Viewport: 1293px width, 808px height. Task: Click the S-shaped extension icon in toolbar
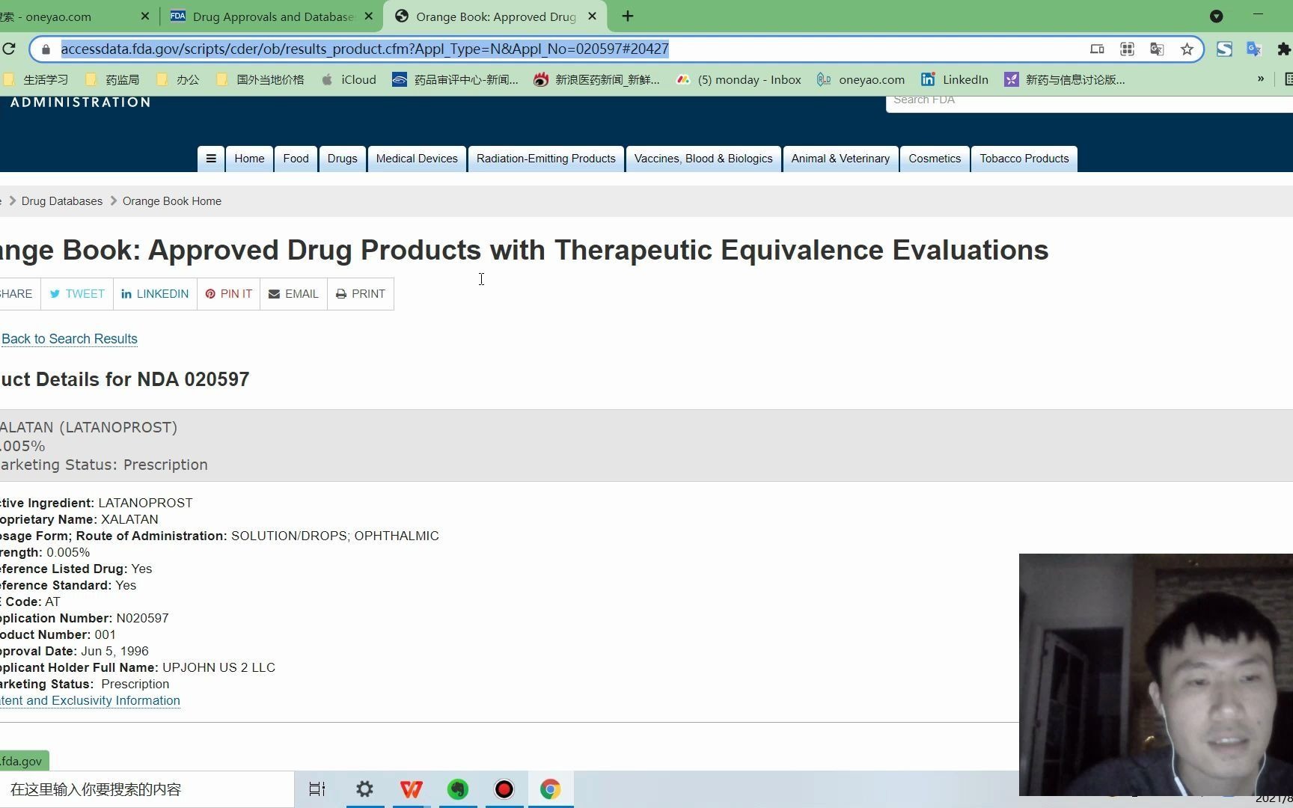coord(1224,49)
